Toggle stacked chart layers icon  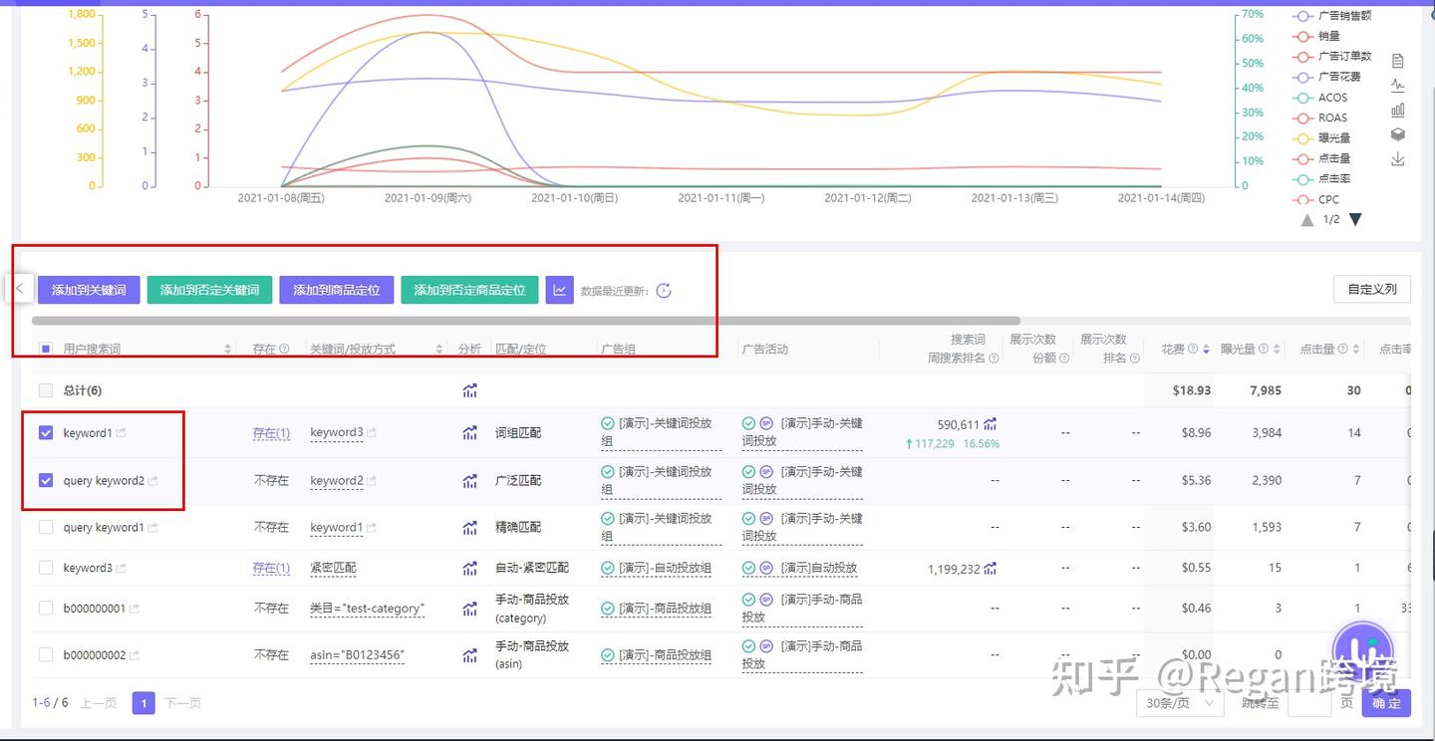pyautogui.click(x=1398, y=134)
